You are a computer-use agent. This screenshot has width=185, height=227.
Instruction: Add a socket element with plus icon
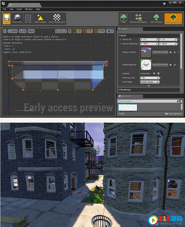click(154, 73)
